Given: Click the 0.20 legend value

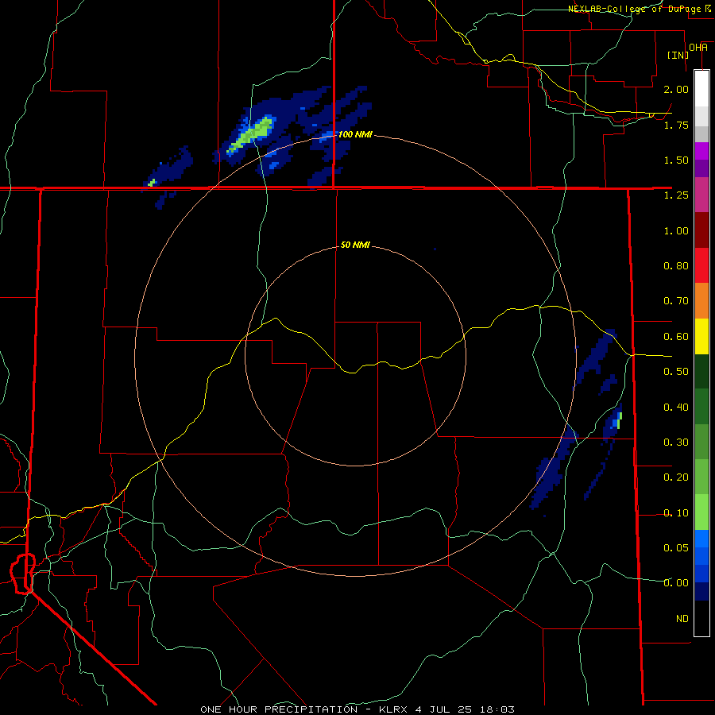Looking at the screenshot, I should [x=676, y=477].
